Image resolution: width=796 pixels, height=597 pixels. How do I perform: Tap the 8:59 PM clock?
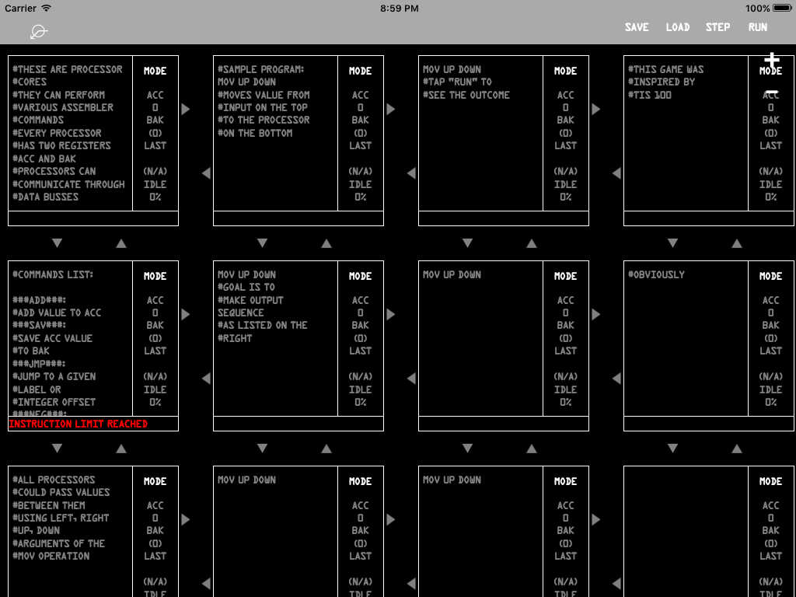click(400, 8)
